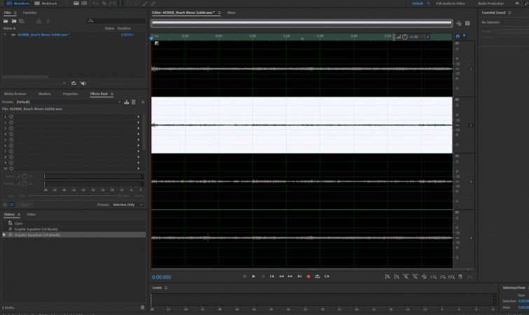Open effect menu arrow for slot 3

point(138,128)
